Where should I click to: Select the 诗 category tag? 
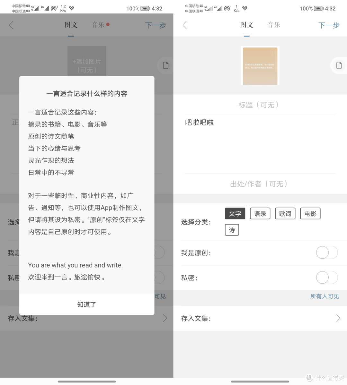click(232, 230)
